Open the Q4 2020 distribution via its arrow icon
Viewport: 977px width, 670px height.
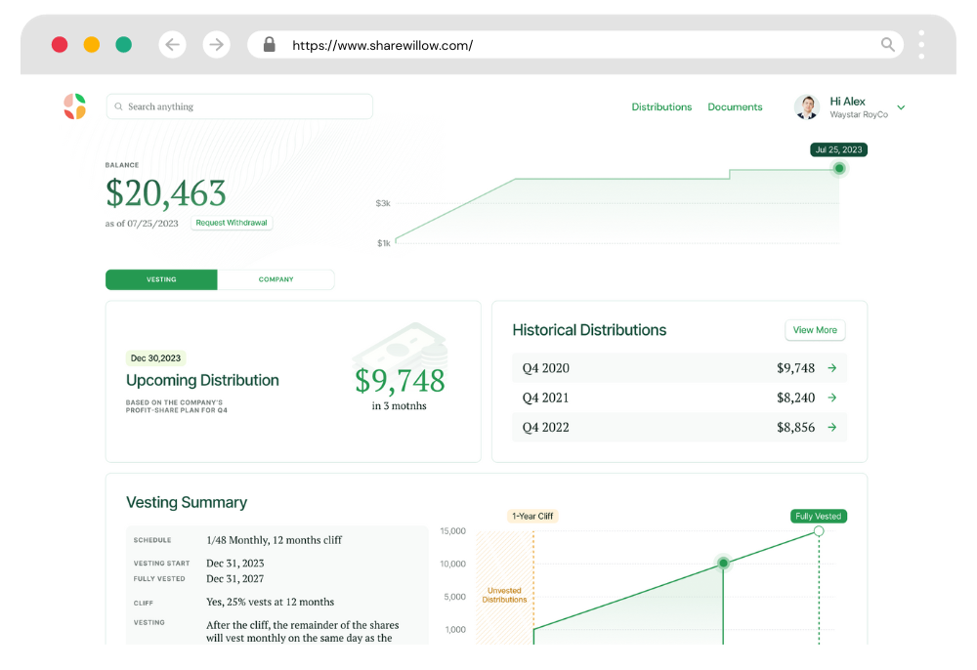tap(831, 368)
